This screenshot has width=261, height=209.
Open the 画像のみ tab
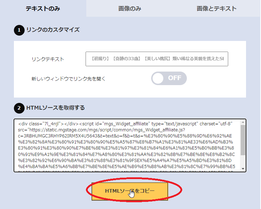click(x=130, y=9)
